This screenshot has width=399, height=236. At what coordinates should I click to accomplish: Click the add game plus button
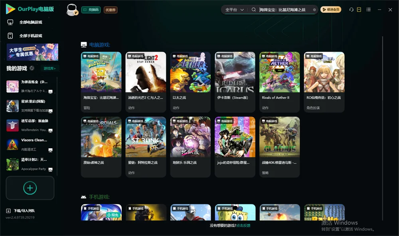(30, 188)
